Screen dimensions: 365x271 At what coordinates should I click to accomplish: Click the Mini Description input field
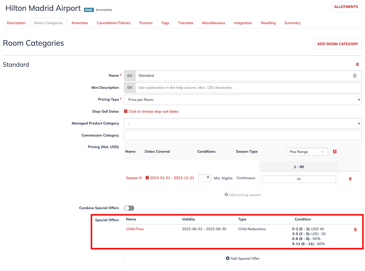coord(248,88)
